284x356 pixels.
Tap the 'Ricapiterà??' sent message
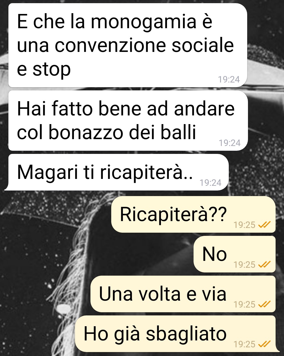tap(194, 214)
